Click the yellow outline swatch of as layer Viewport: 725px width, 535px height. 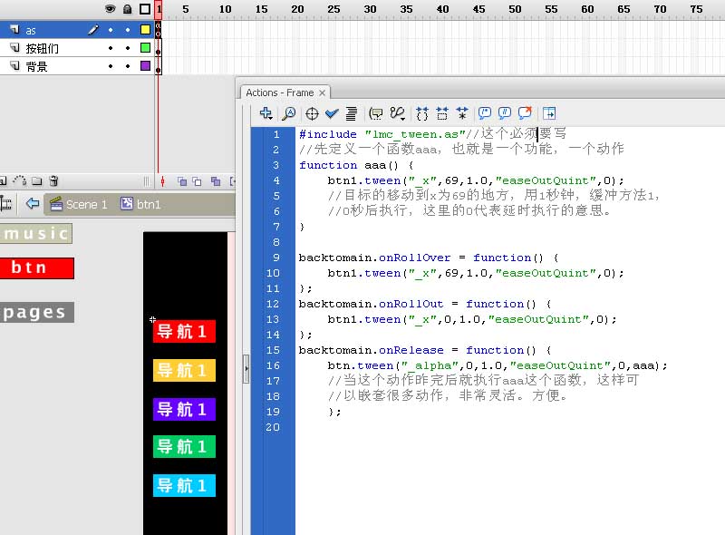(145, 30)
